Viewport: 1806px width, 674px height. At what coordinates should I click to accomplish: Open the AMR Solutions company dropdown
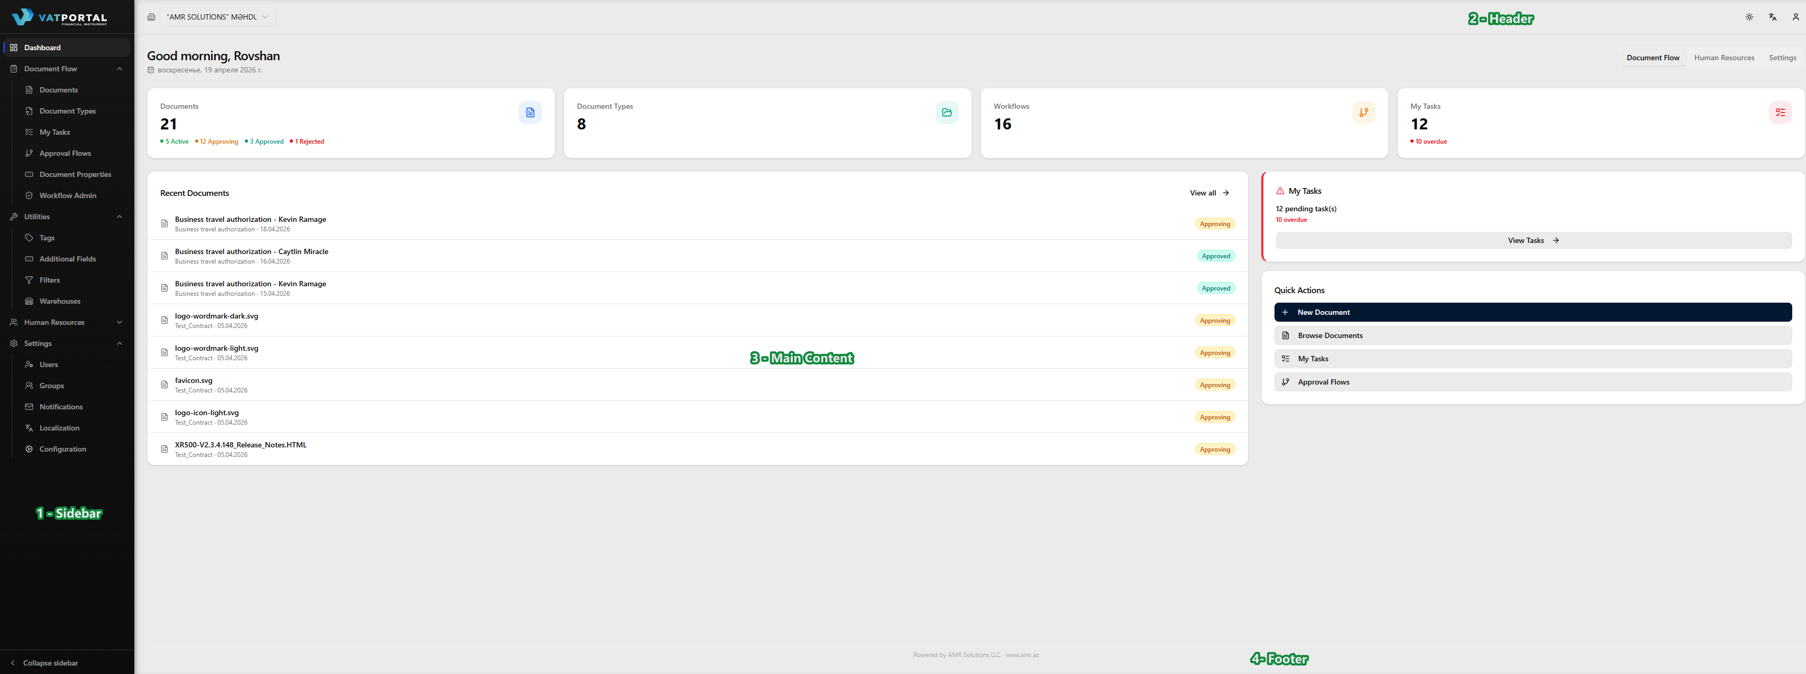point(217,17)
